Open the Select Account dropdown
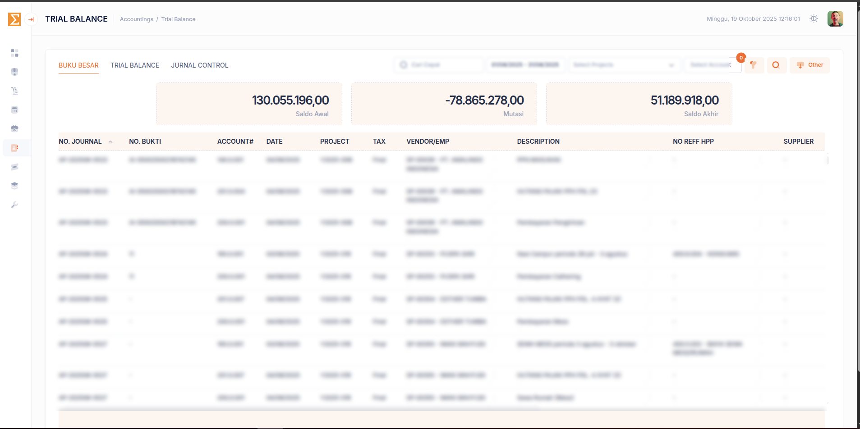 pos(711,65)
